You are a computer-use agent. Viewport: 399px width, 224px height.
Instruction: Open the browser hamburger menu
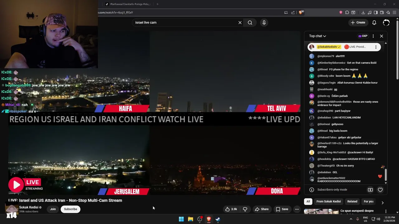tap(394, 12)
